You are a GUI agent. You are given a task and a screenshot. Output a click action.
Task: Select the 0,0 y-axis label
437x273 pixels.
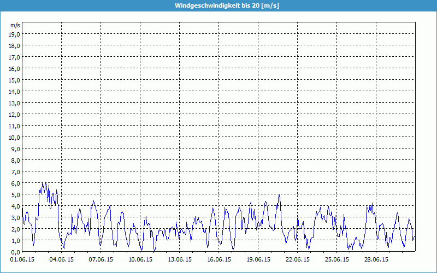point(15,252)
